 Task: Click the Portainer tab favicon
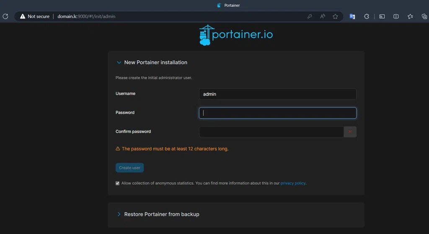point(219,5)
